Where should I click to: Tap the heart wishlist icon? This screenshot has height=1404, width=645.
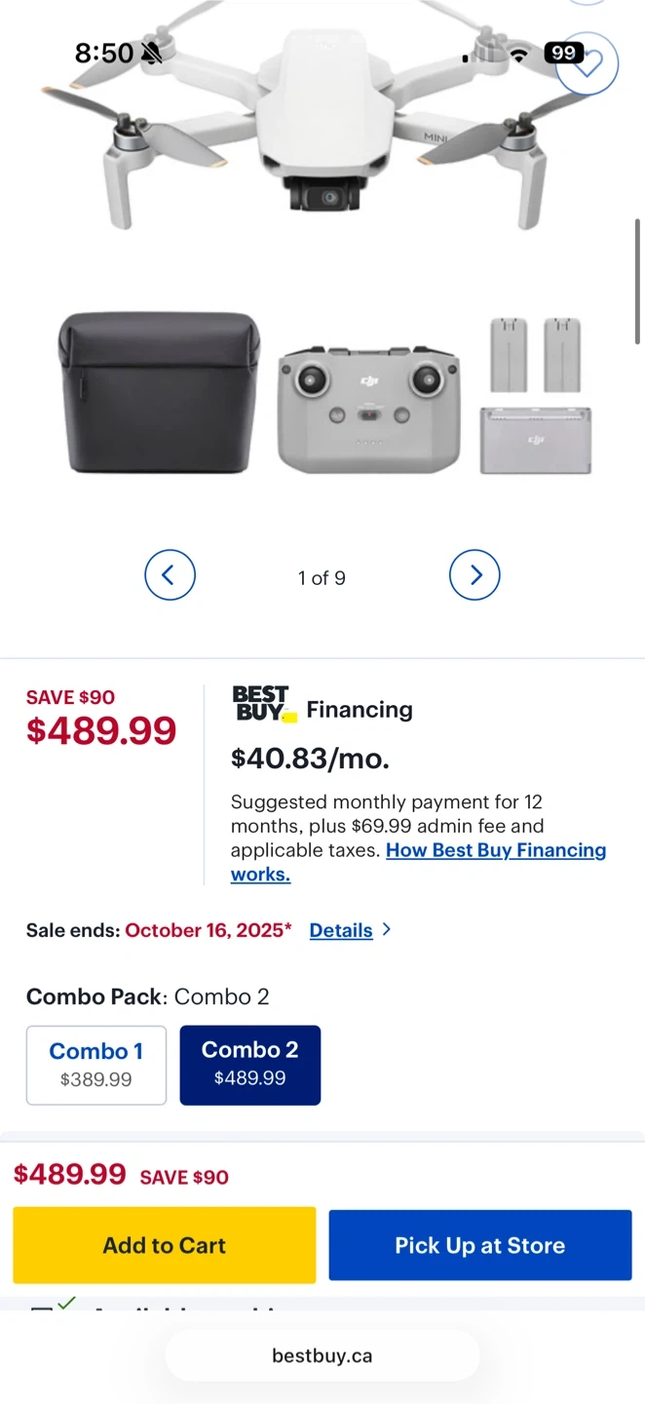tap(588, 63)
